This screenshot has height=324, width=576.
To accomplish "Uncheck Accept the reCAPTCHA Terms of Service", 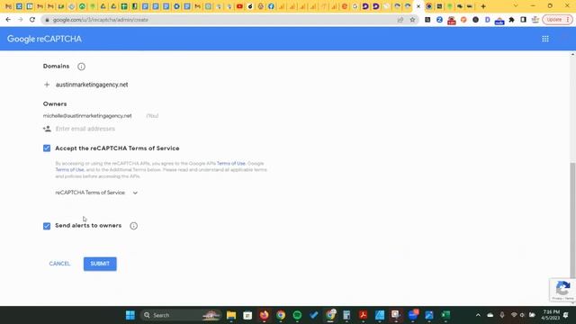I will click(47, 148).
